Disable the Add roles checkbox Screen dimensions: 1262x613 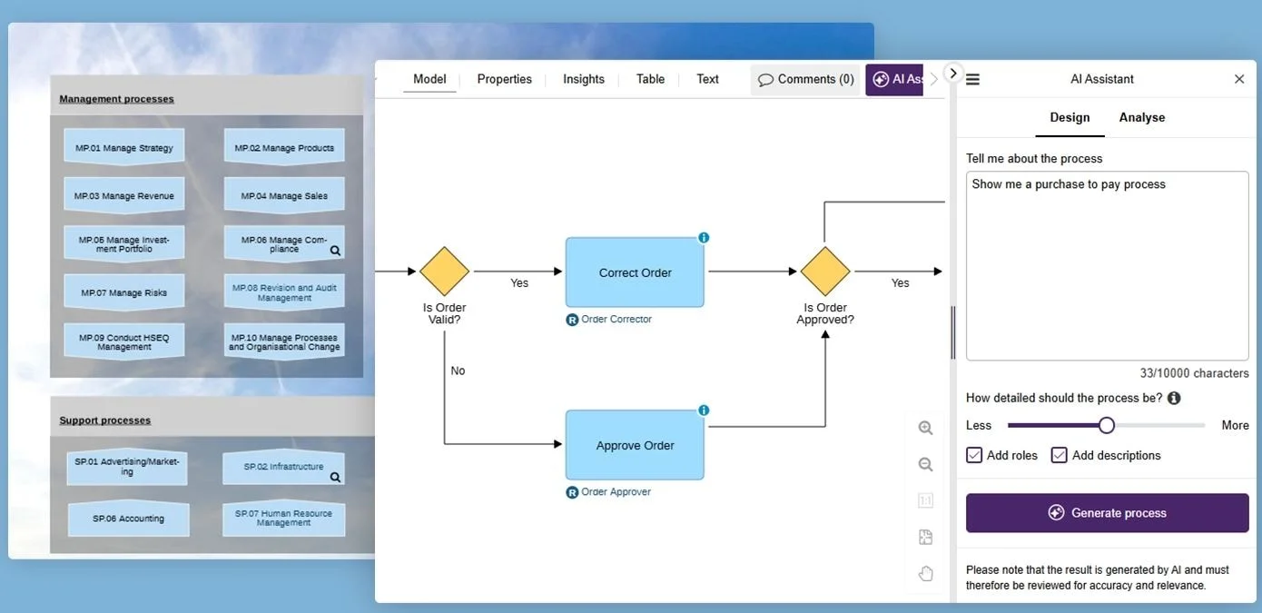click(x=974, y=455)
